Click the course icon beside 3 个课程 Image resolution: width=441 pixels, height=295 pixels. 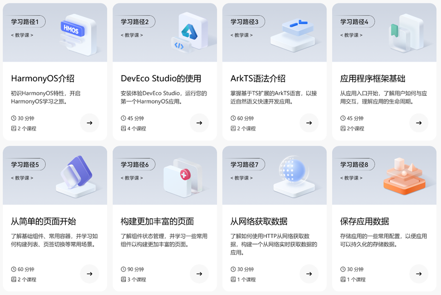tap(123, 279)
